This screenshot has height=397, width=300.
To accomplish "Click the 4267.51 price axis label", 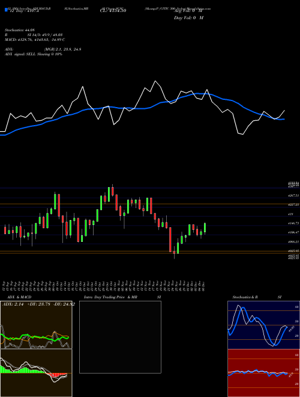I will click(293, 195).
